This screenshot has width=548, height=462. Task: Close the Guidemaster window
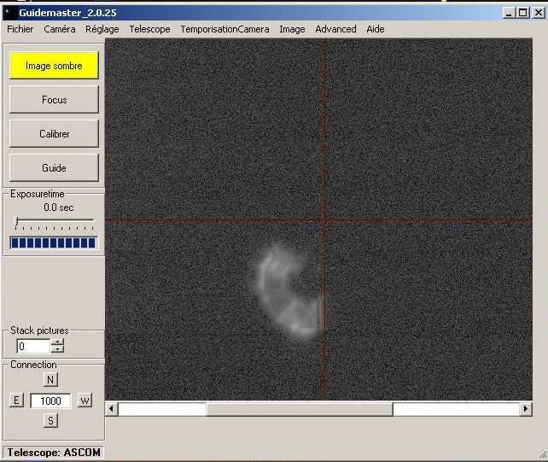click(539, 13)
